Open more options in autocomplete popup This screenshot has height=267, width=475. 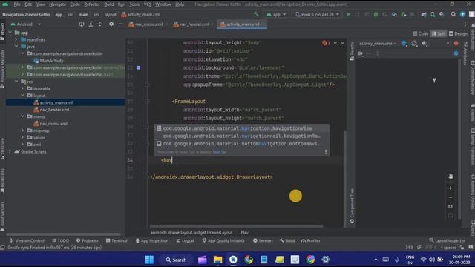pyautogui.click(x=326, y=151)
